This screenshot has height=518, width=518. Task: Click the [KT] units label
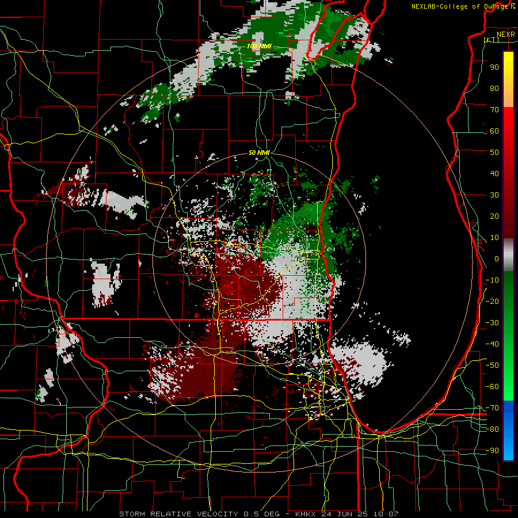(x=492, y=40)
